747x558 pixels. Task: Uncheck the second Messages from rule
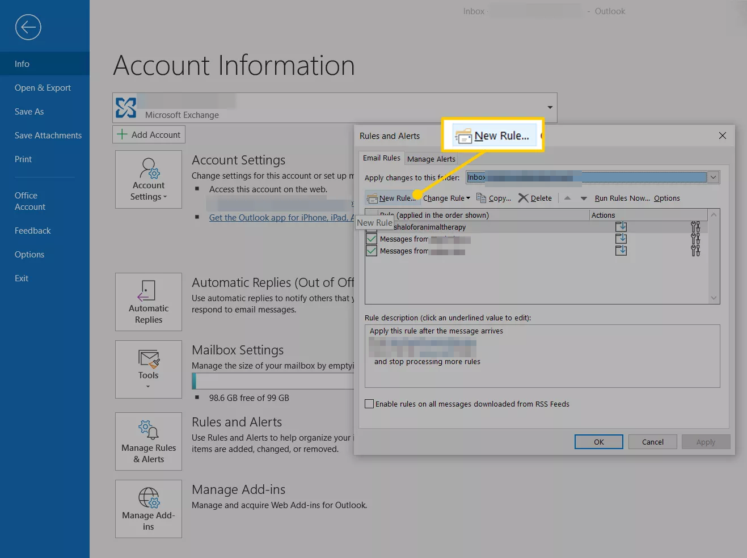(x=371, y=251)
